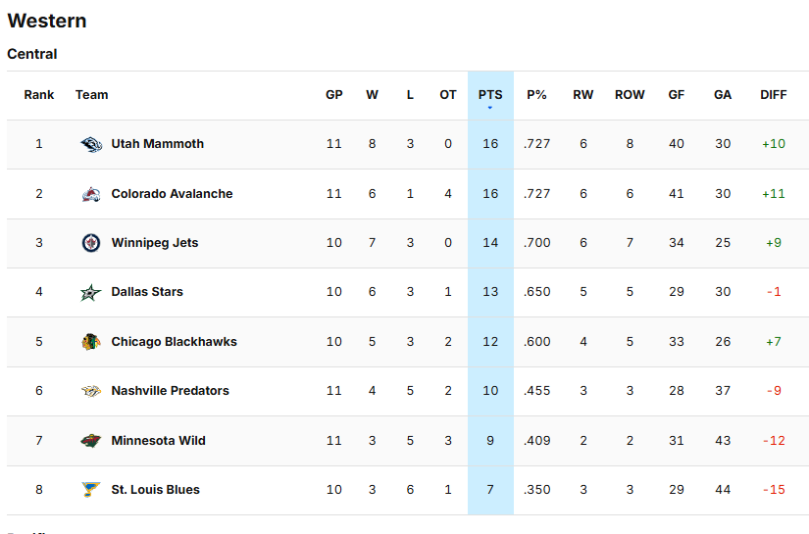This screenshot has height=534, width=809.
Task: Click the Utah Mammoth team logo
Action: pyautogui.click(x=91, y=144)
